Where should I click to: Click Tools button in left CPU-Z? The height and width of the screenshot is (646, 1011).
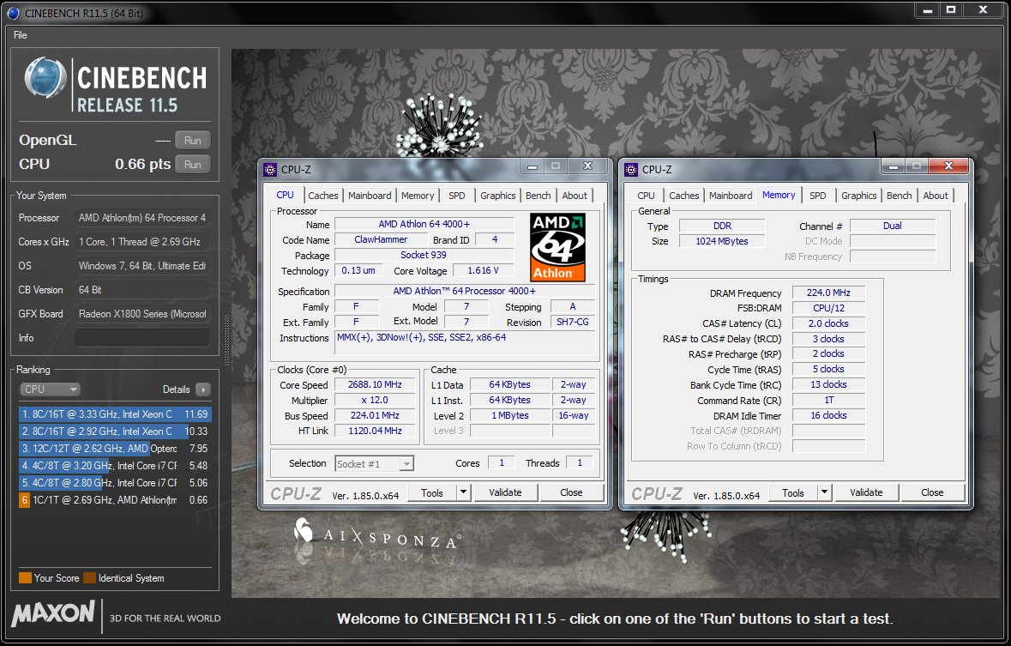[432, 493]
